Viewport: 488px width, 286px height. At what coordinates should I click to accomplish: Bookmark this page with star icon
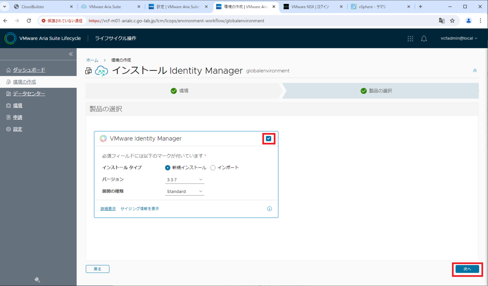click(x=452, y=21)
